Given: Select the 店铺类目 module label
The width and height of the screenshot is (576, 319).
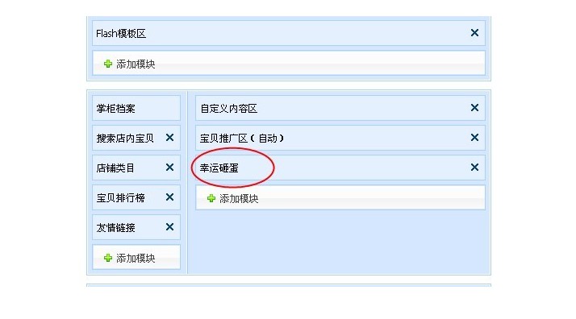Looking at the screenshot, I should click(x=115, y=168).
